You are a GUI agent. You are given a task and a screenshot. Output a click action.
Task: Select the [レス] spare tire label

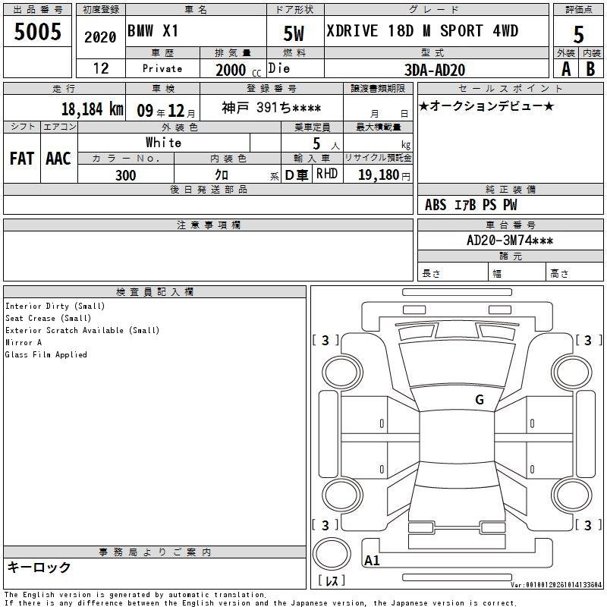pos(332,580)
